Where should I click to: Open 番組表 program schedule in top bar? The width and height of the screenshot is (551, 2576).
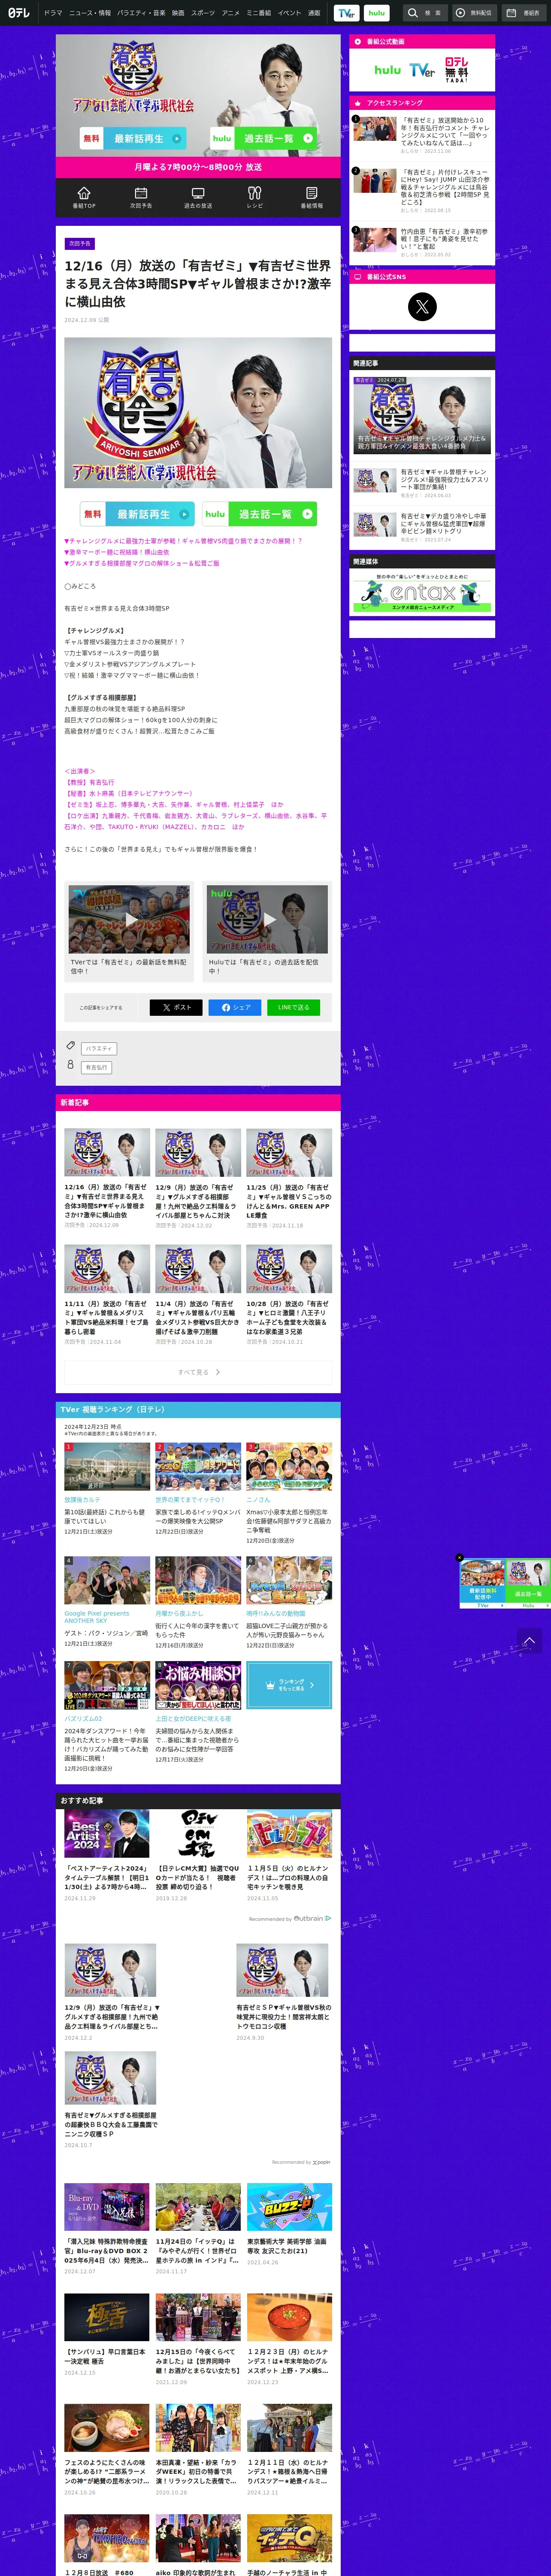click(524, 13)
